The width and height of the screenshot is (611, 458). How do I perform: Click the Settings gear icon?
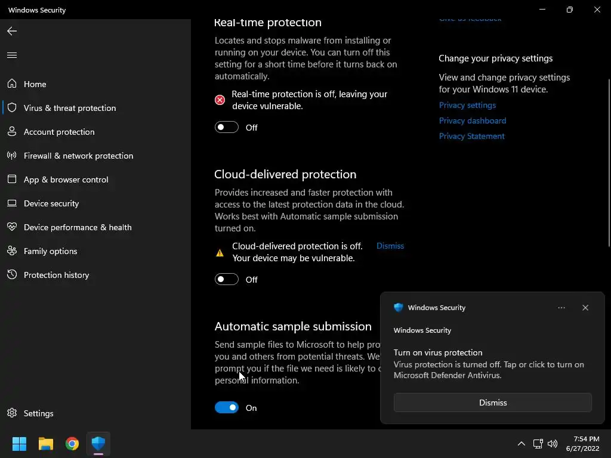(x=12, y=413)
